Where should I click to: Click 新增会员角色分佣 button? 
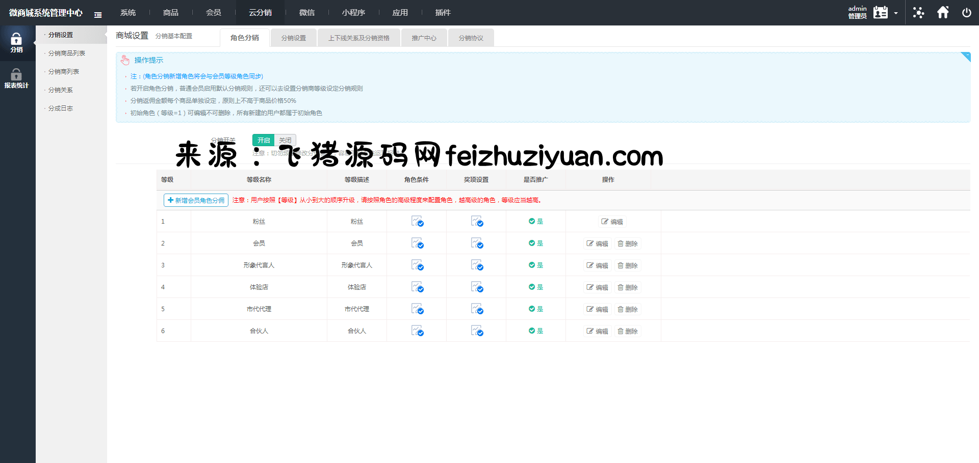(x=196, y=201)
